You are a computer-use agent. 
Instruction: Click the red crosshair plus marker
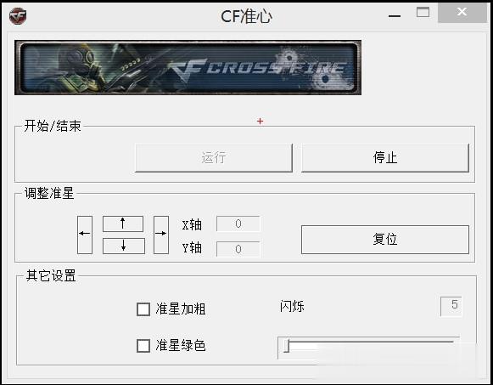click(x=260, y=122)
